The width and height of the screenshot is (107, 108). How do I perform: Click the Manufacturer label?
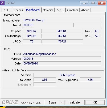tap(12, 20)
